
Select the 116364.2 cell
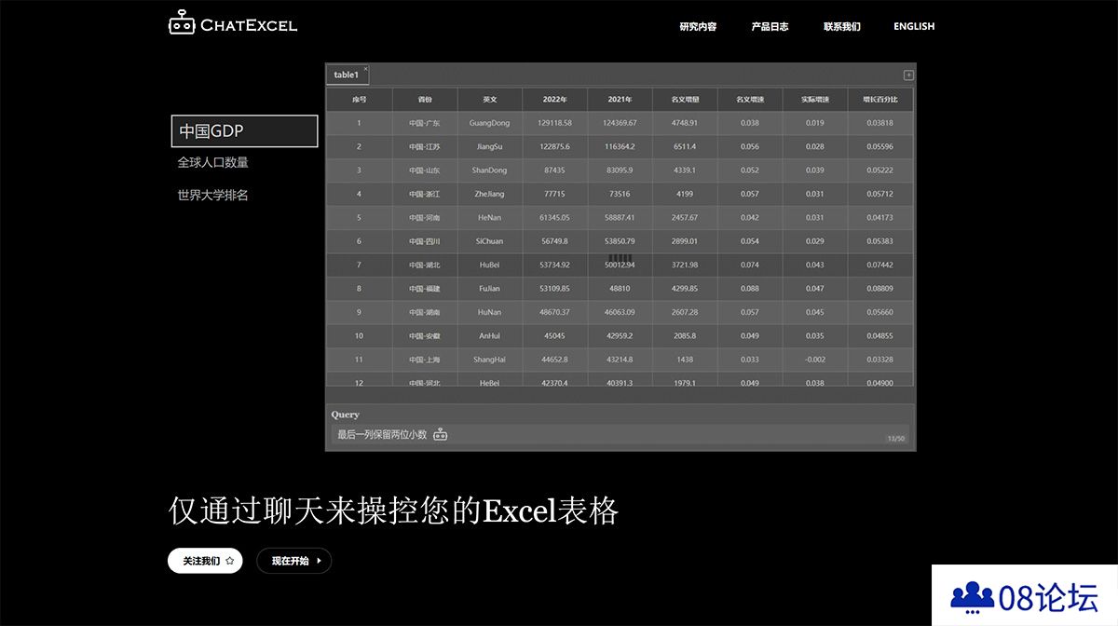pos(620,146)
